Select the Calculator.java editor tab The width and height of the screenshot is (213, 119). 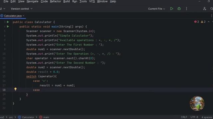click(x=13, y=16)
